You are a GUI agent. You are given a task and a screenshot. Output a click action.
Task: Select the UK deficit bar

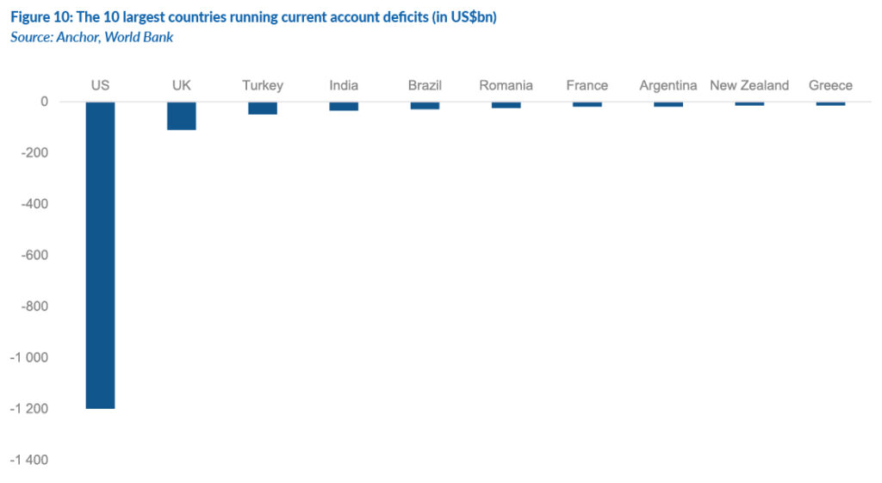coord(181,116)
